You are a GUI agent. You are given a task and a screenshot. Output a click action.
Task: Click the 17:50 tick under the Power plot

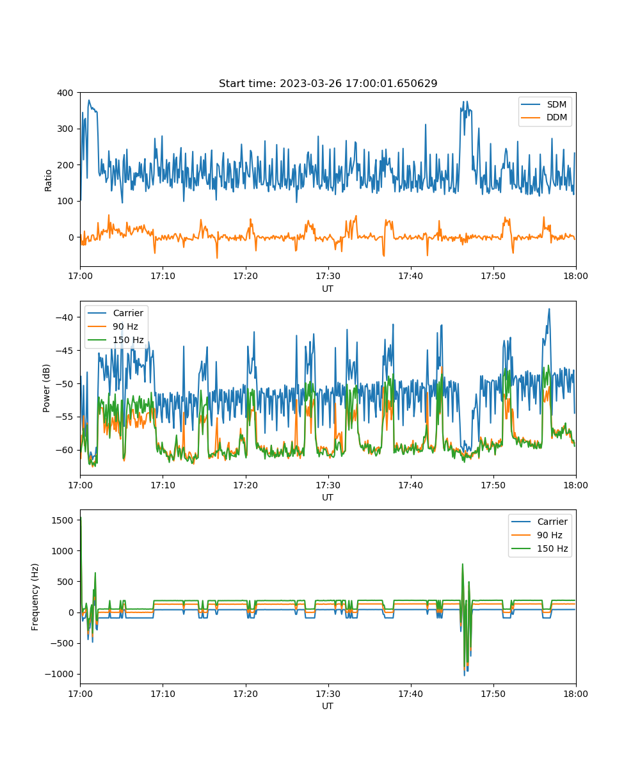[493, 484]
